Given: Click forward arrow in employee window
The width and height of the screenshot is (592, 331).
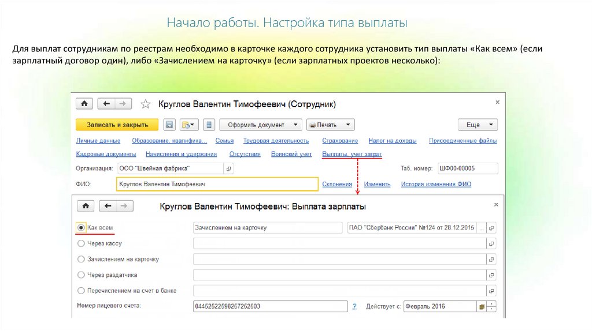Looking at the screenshot, I should click(123, 104).
